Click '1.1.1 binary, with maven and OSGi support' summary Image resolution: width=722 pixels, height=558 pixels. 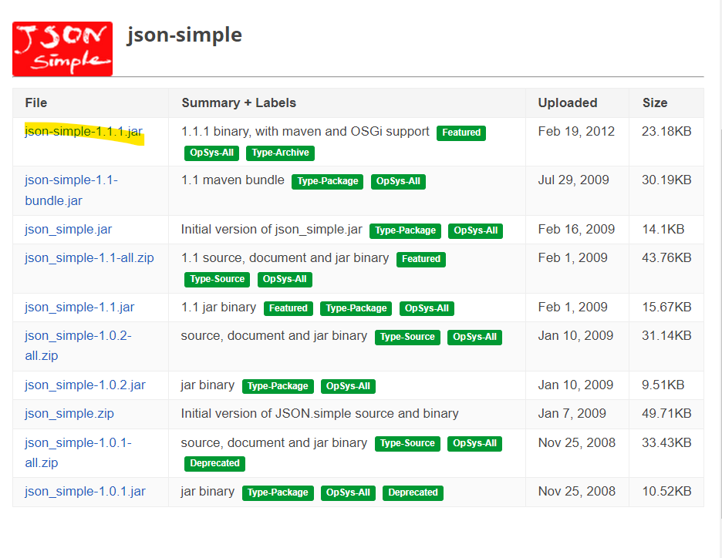[305, 132]
